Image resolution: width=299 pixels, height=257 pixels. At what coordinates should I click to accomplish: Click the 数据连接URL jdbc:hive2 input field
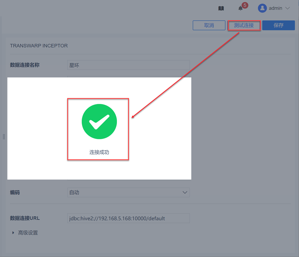(129, 218)
